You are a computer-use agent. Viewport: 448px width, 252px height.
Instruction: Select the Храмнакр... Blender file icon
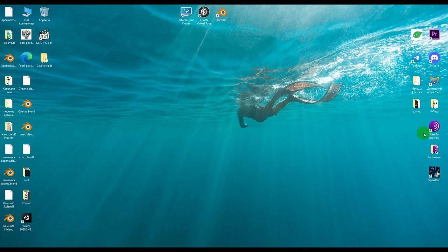9,58
